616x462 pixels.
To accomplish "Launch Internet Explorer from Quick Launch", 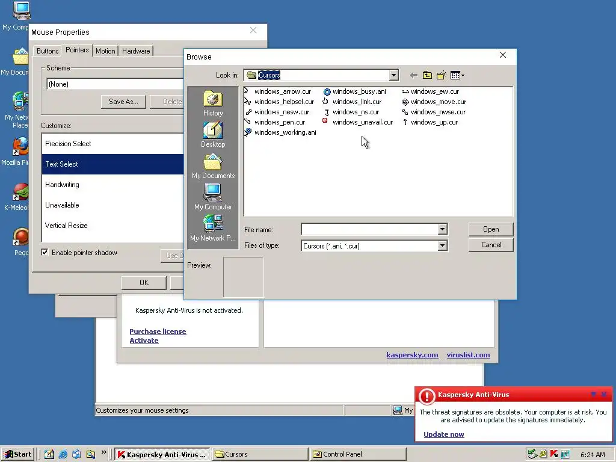I will pyautogui.click(x=63, y=455).
